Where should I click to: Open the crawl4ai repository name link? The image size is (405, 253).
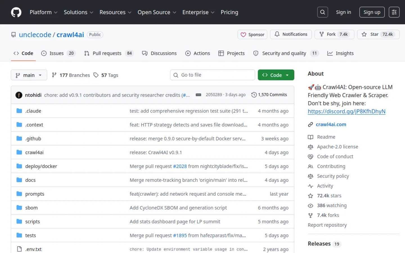[x=70, y=35]
